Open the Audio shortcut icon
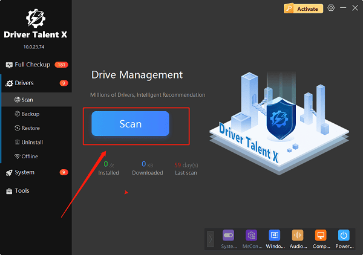The width and height of the screenshot is (363, 255). (297, 236)
